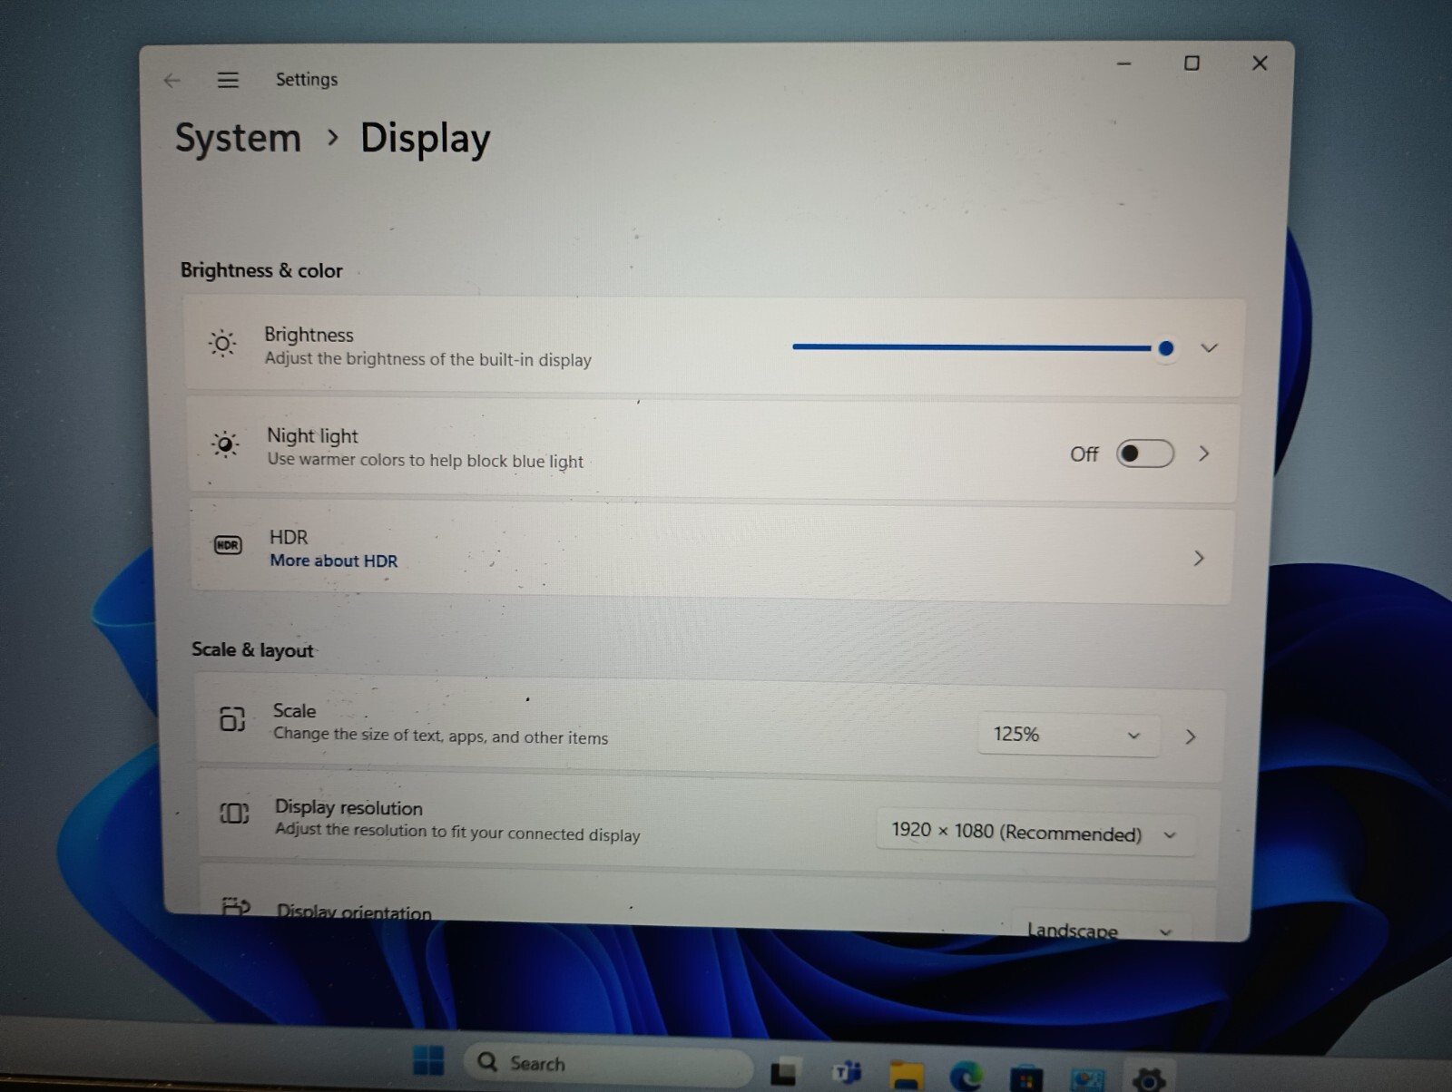Launch Microsoft Edge from taskbar
The height and width of the screenshot is (1092, 1452).
966,1076
